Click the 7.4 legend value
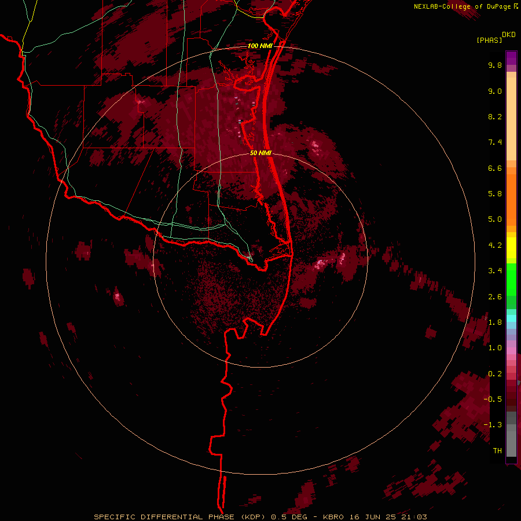521x521 pixels. (x=495, y=142)
